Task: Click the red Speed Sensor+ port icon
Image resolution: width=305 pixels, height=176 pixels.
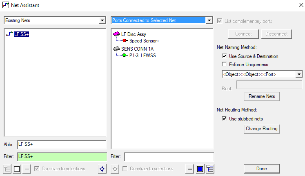Action: pos(125,41)
